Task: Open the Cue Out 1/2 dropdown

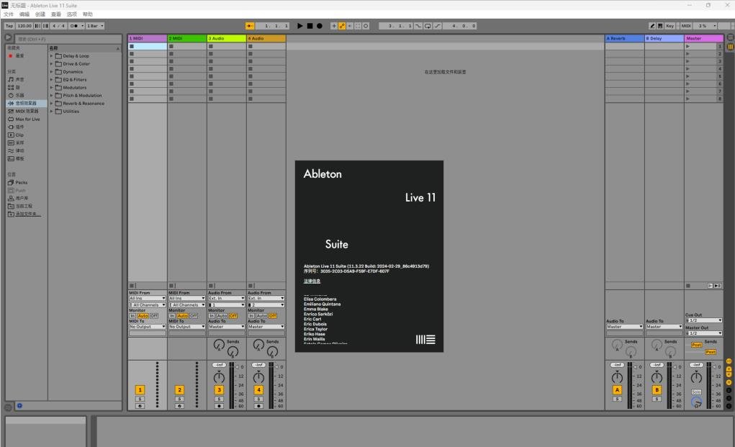Action: 703,320
